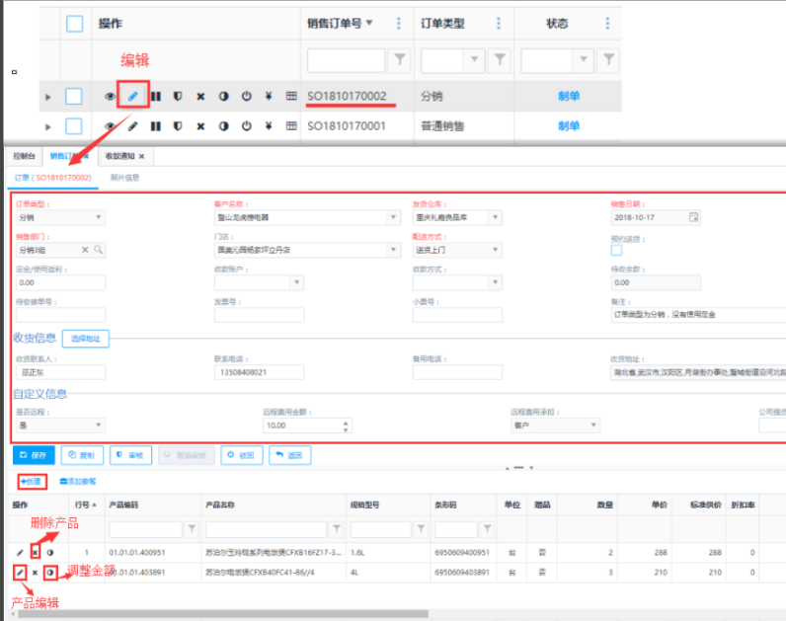Toggle the 预约送货 checkbox
The height and width of the screenshot is (621, 786).
point(617,250)
